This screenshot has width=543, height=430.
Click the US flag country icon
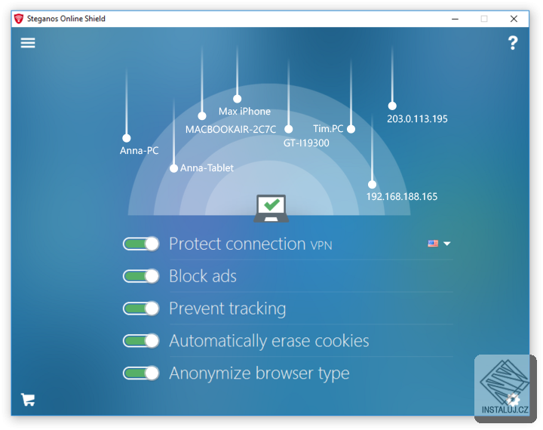point(433,244)
